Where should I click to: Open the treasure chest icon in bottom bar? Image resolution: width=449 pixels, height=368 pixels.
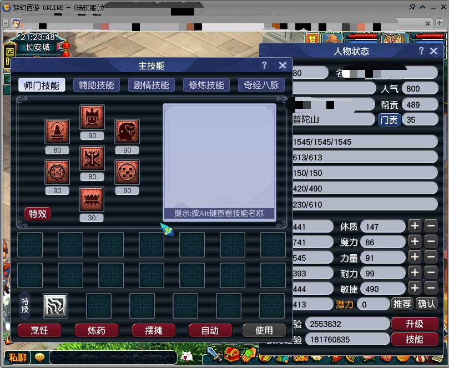coord(231,355)
